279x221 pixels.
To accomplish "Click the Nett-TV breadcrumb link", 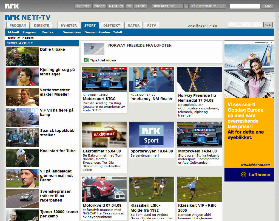I will click(x=14, y=38).
